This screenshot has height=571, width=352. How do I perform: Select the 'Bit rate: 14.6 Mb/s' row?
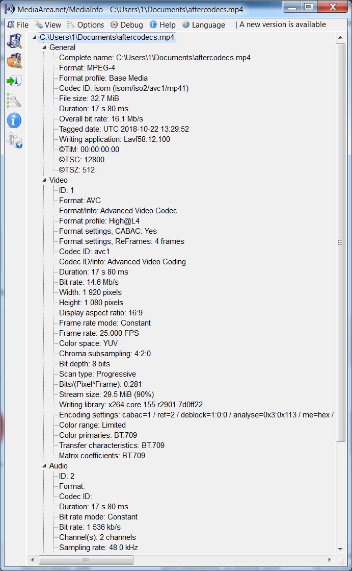[x=89, y=282]
